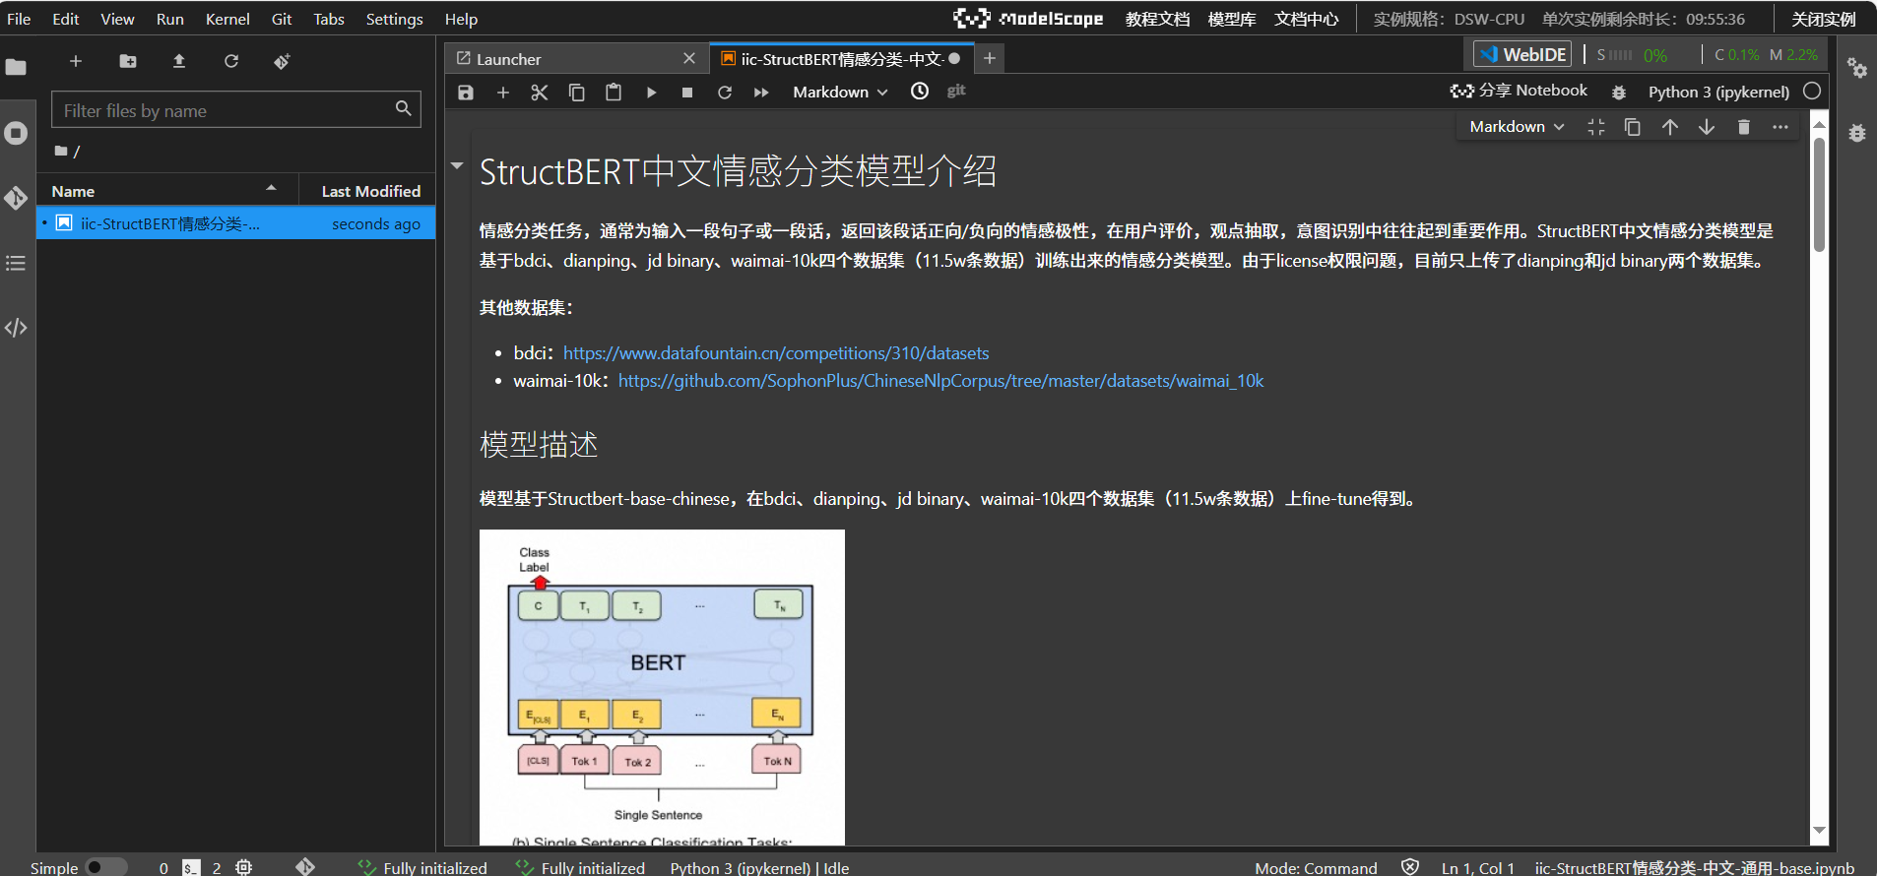1877x876 pixels.
Task: Create a new folder in file browser
Action: point(128,61)
